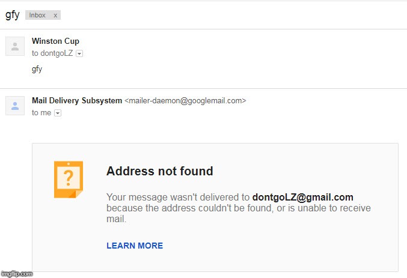Viewport: 407px width, 278px height.
Task: Show details dropdown beside 'to me'
Action: tap(58, 113)
